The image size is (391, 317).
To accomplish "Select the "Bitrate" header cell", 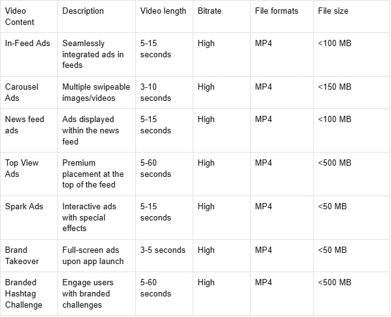I will [210, 11].
